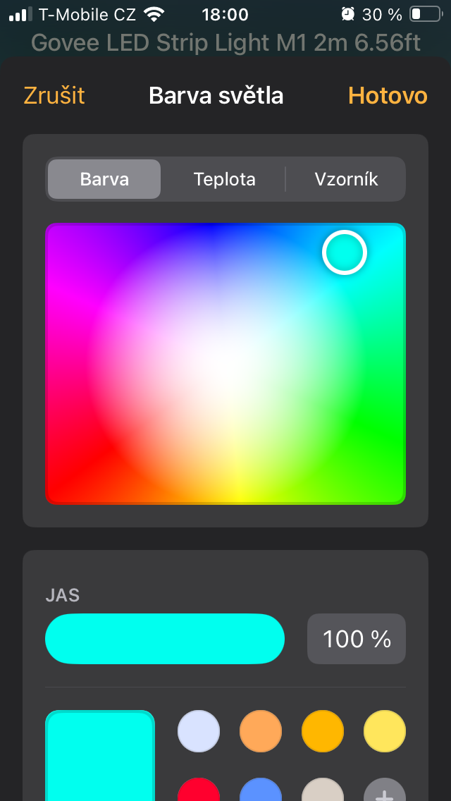Tap the alarm clock status icon
The width and height of the screenshot is (451, 801).
[348, 14]
